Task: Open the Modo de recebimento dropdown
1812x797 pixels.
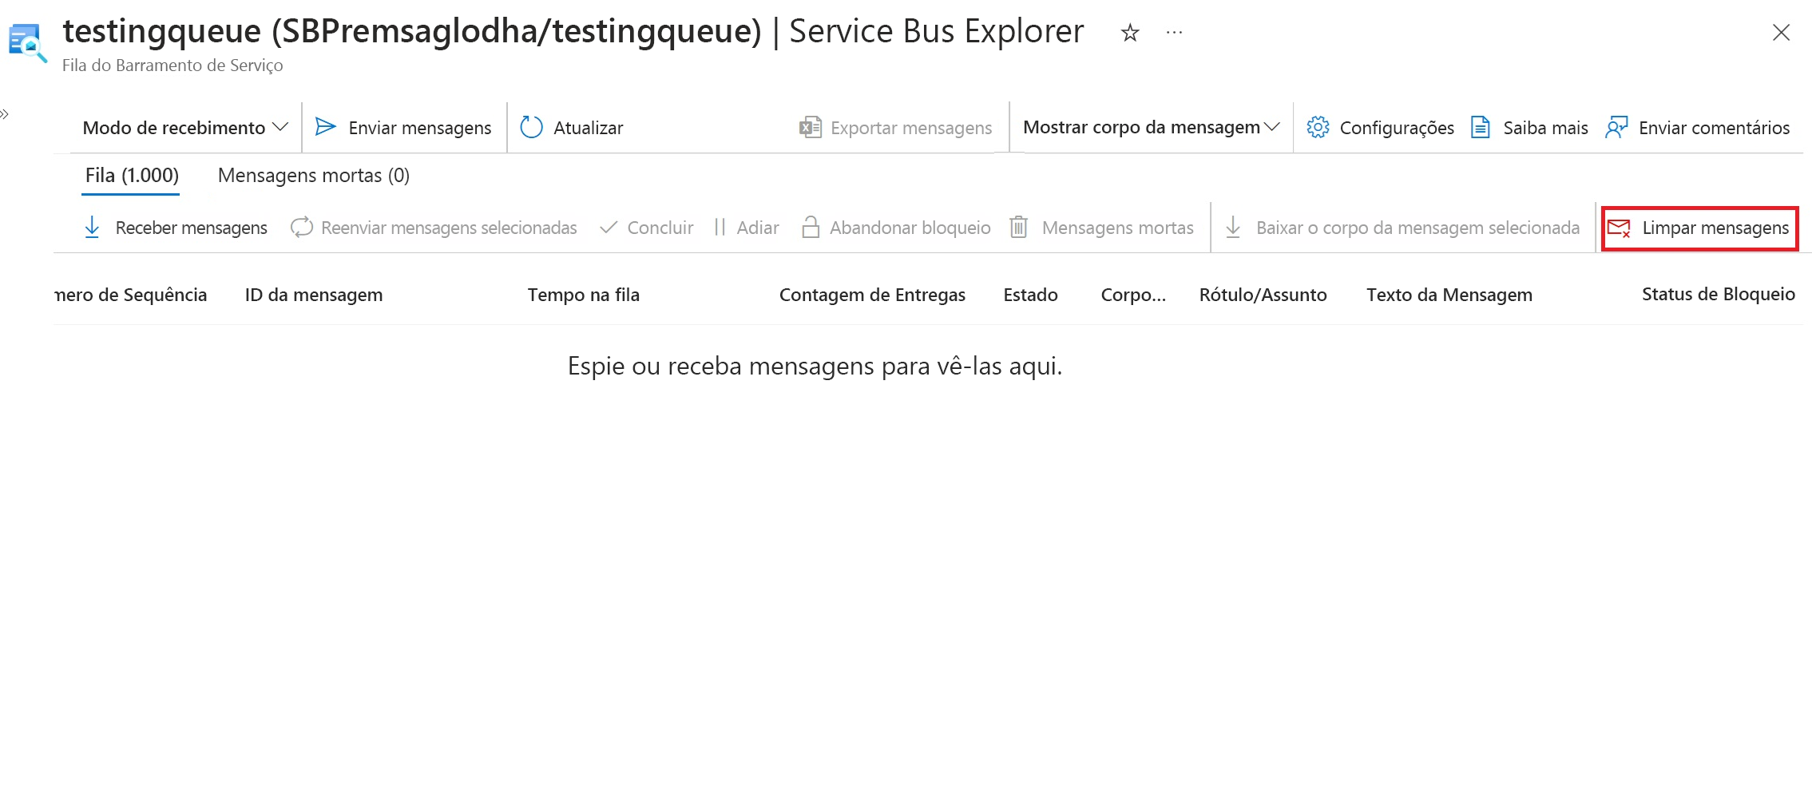Action: click(185, 128)
